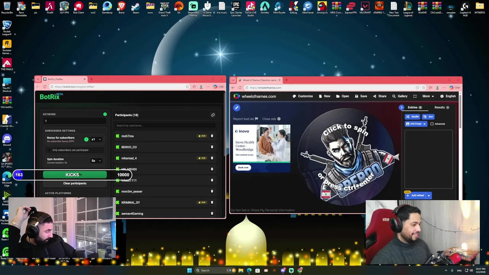Viewport: 489px width, 275px height.
Task: Click the subscriber bonus info icon
Action: 86,139
